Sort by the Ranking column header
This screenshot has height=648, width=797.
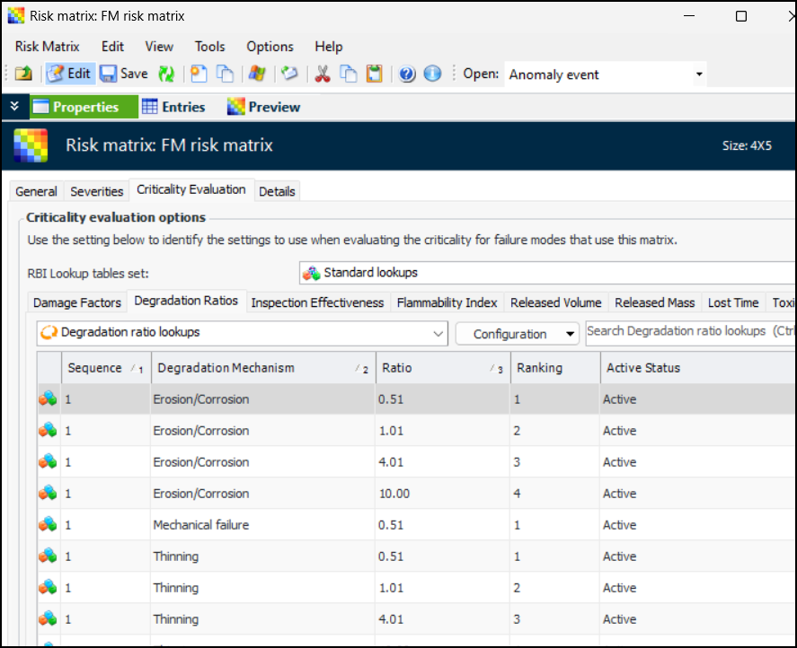pyautogui.click(x=554, y=368)
